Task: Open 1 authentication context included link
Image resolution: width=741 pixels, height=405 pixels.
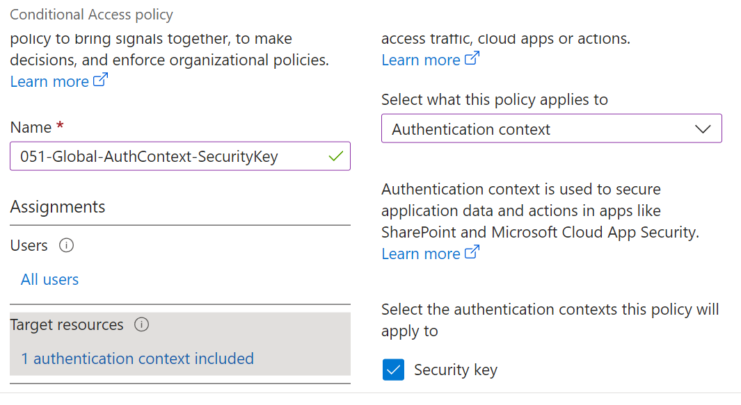Action: tap(137, 358)
